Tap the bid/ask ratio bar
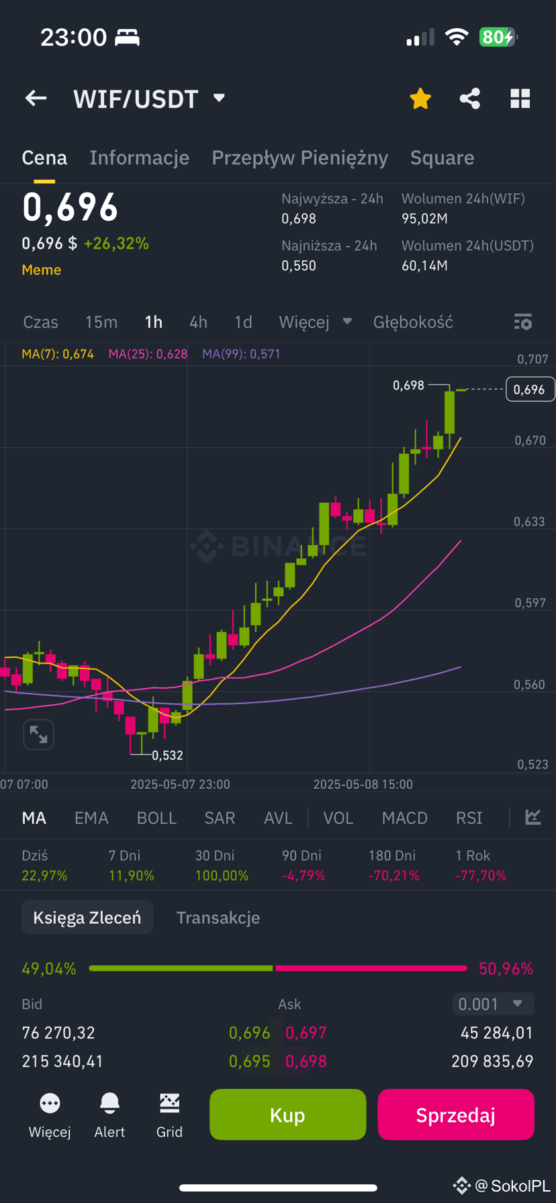The height and width of the screenshot is (1203, 556). point(277,968)
